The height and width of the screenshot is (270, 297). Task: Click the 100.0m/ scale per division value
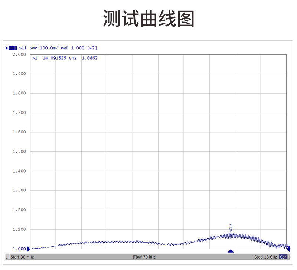[49, 48]
